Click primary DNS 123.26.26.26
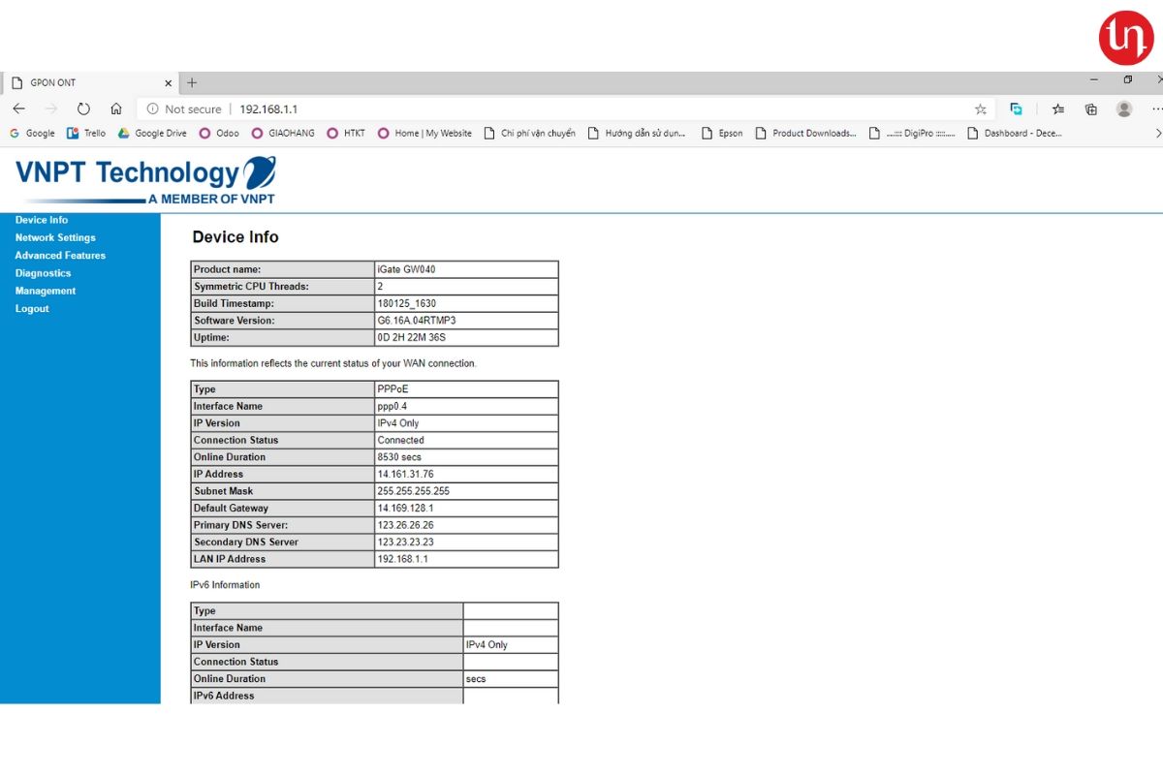Image resolution: width=1163 pixels, height=775 pixels. coord(405,525)
